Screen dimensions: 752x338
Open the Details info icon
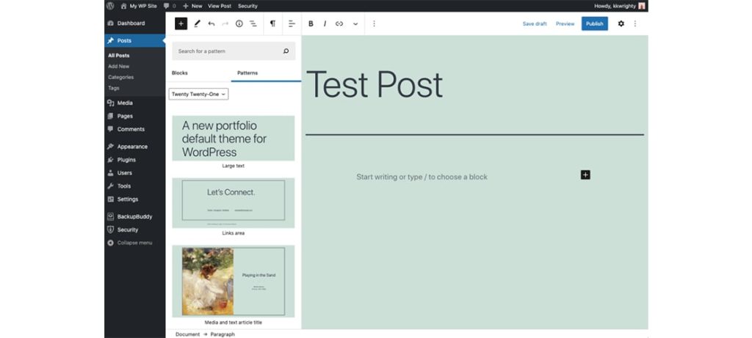point(239,23)
